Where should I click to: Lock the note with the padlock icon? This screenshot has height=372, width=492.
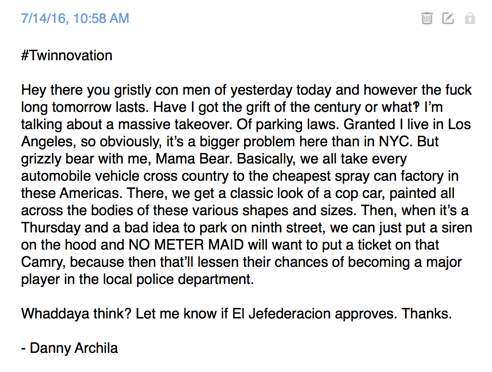click(470, 18)
